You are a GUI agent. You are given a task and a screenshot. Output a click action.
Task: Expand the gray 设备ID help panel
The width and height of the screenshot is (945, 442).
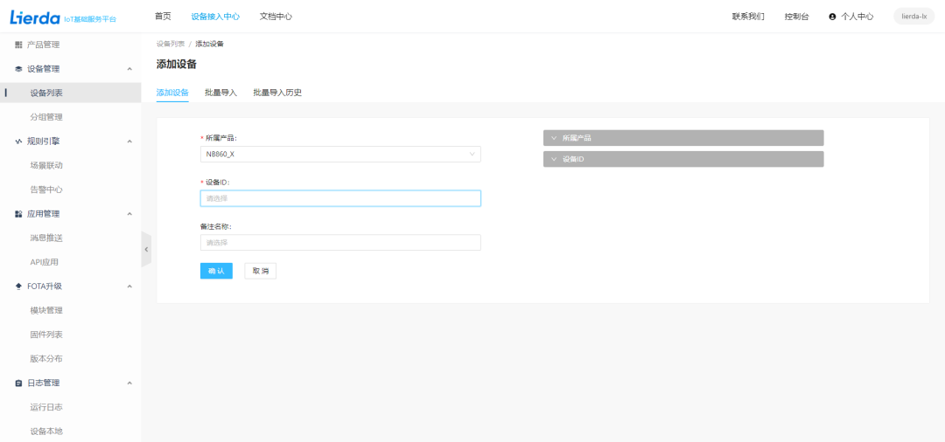[683, 159]
